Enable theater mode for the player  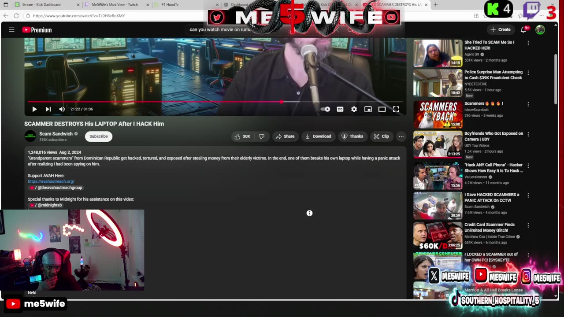click(x=382, y=109)
